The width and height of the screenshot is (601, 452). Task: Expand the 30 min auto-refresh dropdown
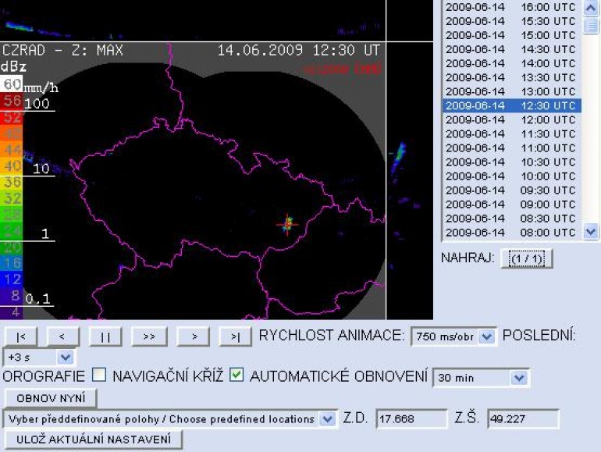[481, 378]
